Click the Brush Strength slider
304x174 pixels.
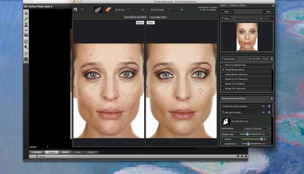click(171, 9)
